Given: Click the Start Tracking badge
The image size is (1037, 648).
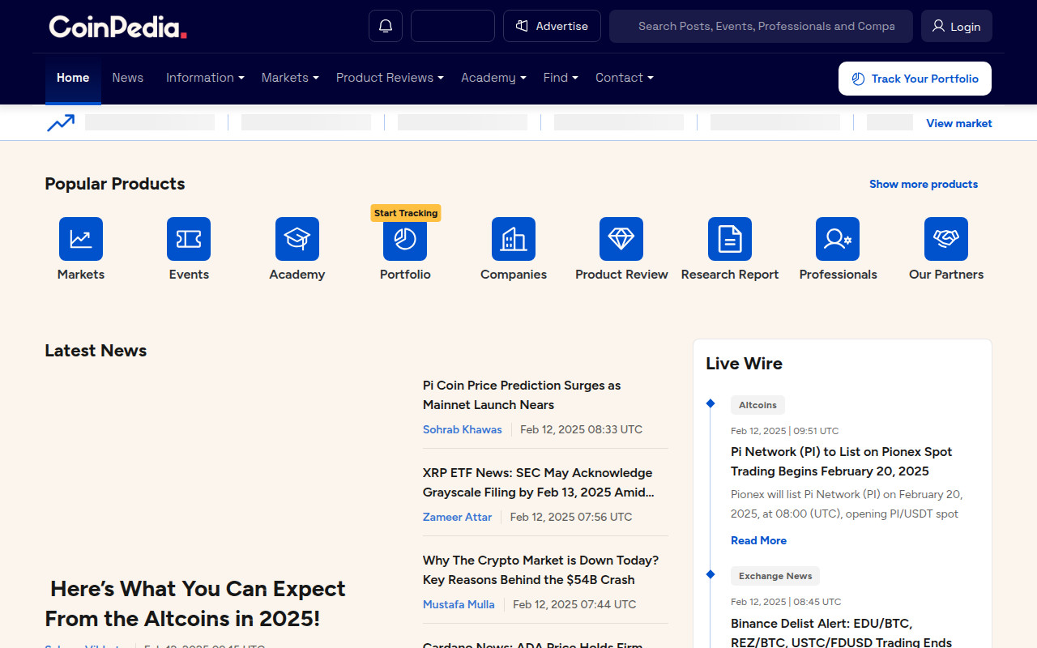Looking at the screenshot, I should [406, 213].
